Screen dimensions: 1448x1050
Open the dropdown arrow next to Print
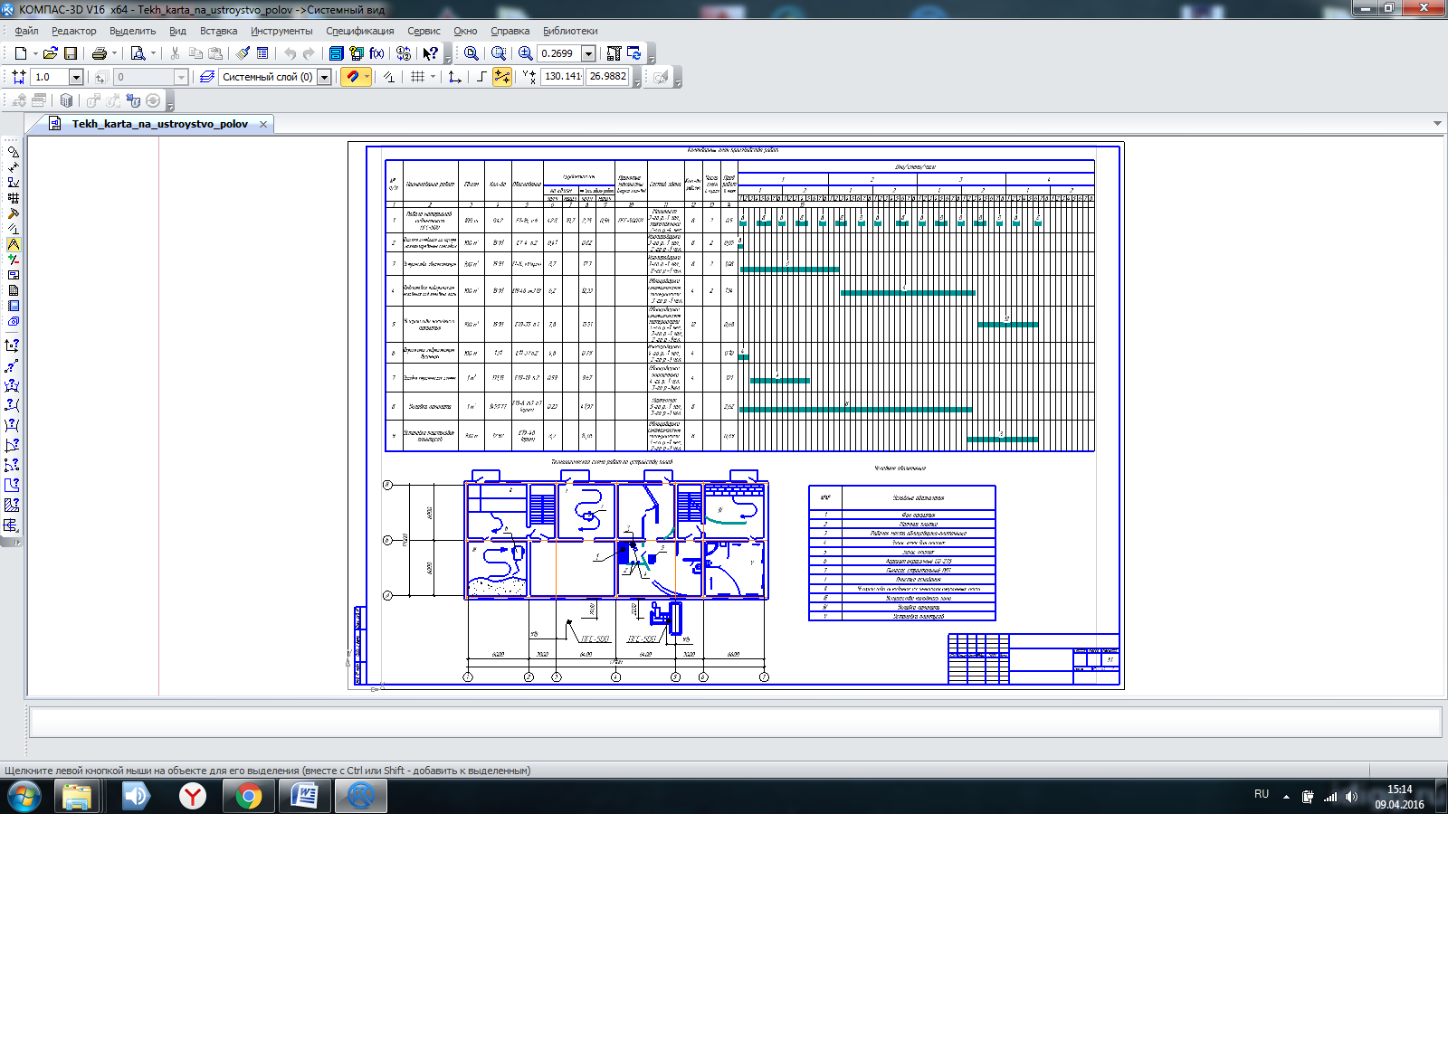point(114,53)
